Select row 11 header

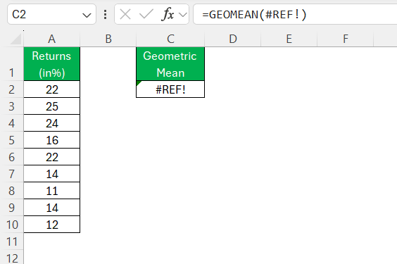(12, 241)
